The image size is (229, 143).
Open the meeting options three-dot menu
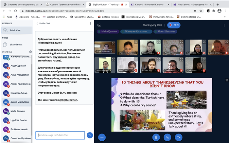[x=224, y=25]
